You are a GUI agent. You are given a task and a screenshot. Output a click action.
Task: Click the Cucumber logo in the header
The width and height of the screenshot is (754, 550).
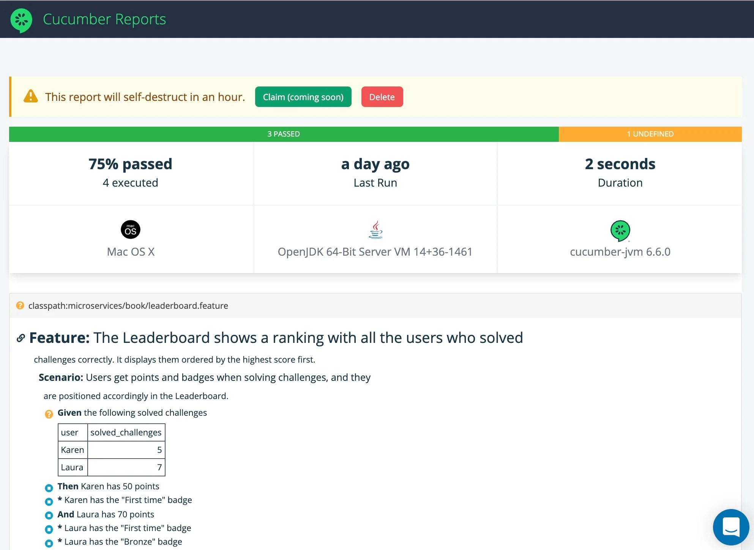21,20
